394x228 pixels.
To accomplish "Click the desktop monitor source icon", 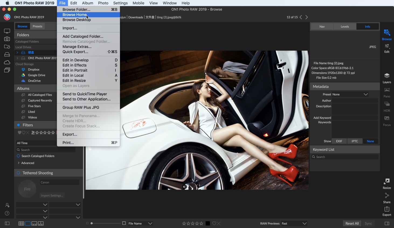I will [7, 31].
